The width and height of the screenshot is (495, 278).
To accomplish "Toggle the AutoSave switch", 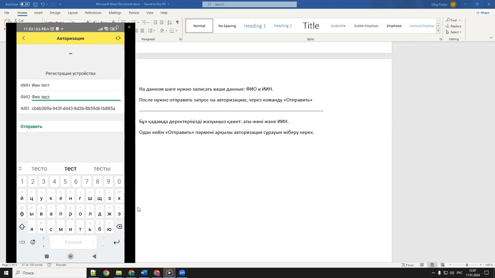I will coord(25,4).
